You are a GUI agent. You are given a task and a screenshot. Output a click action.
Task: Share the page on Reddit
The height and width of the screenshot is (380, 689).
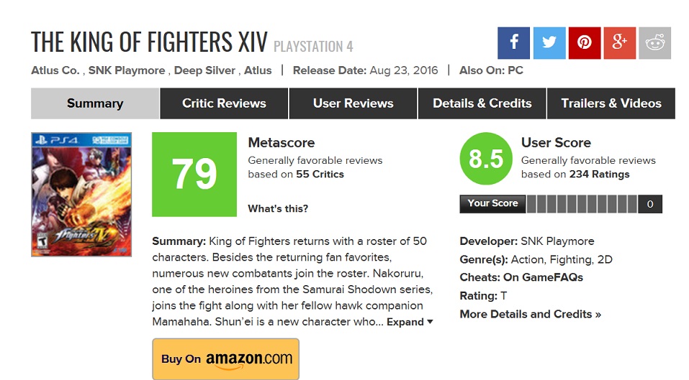(x=654, y=43)
